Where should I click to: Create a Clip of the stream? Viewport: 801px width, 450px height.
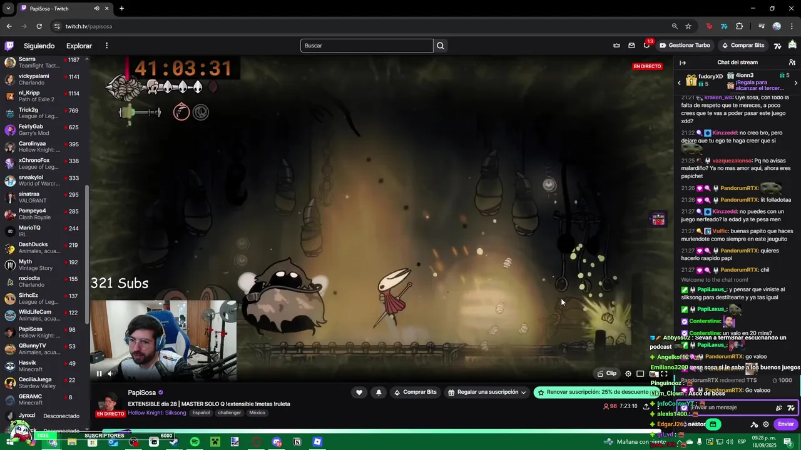click(607, 374)
